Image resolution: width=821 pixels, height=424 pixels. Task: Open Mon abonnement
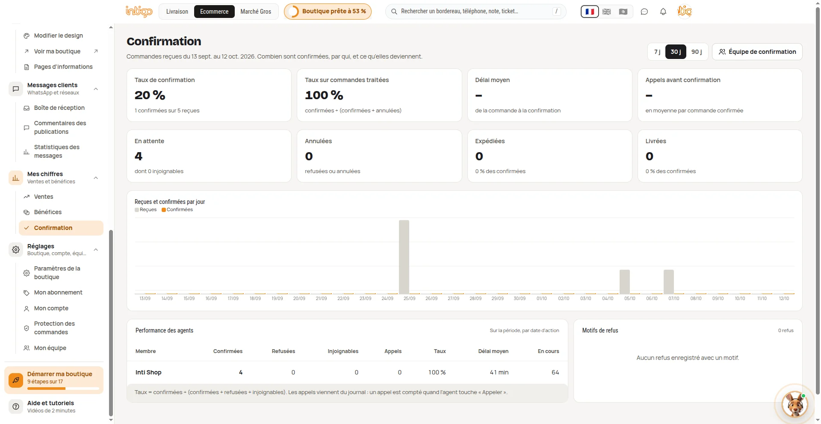61,292
